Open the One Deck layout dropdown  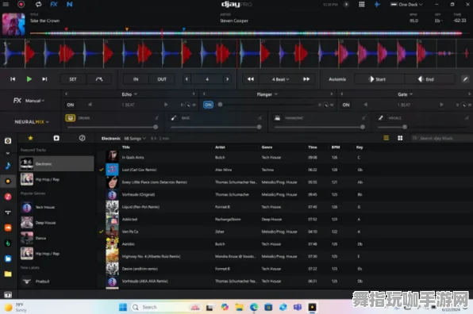407,5
